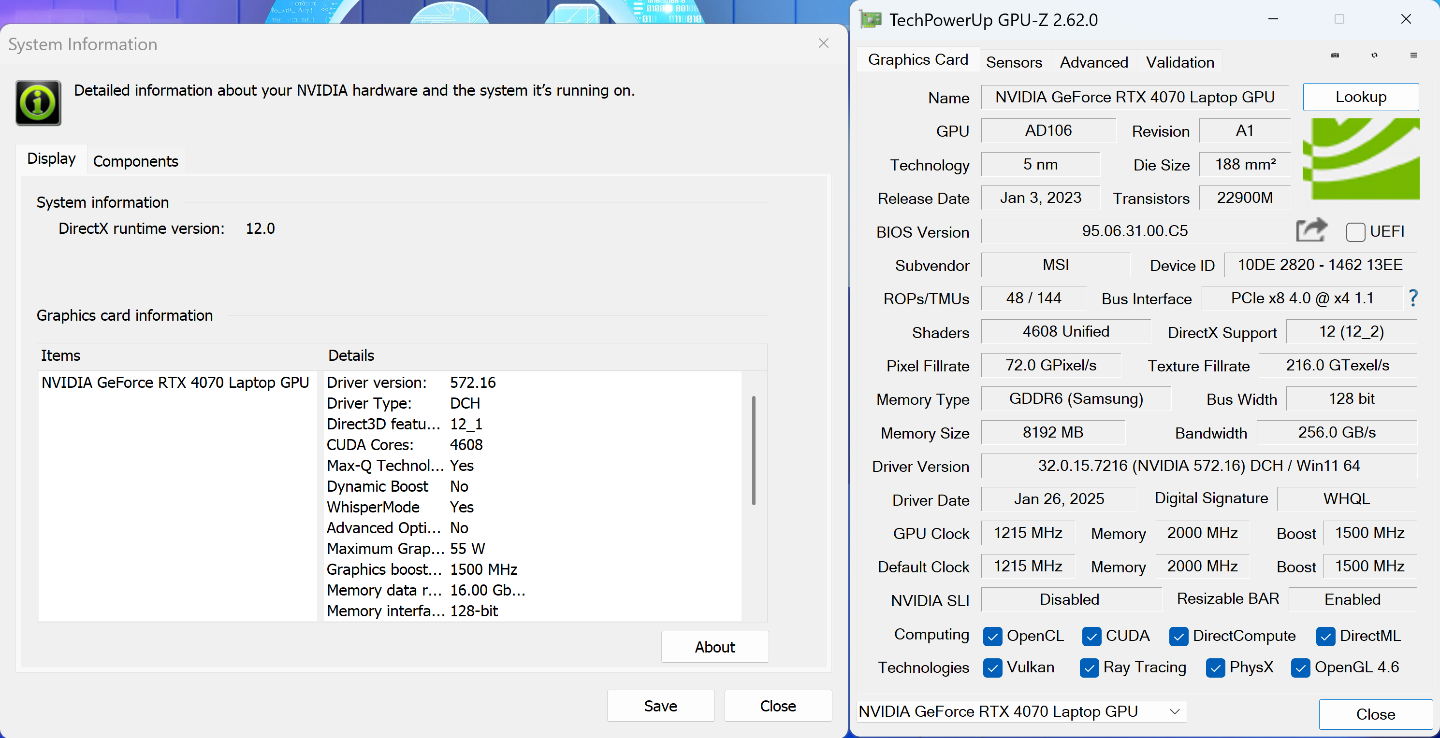The height and width of the screenshot is (738, 1440).
Task: Click the Maximum Graphics 55 W row
Action: point(534,549)
